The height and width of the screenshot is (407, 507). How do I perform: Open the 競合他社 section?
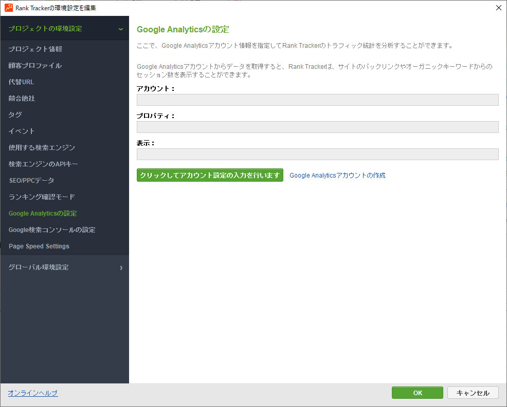coord(22,99)
